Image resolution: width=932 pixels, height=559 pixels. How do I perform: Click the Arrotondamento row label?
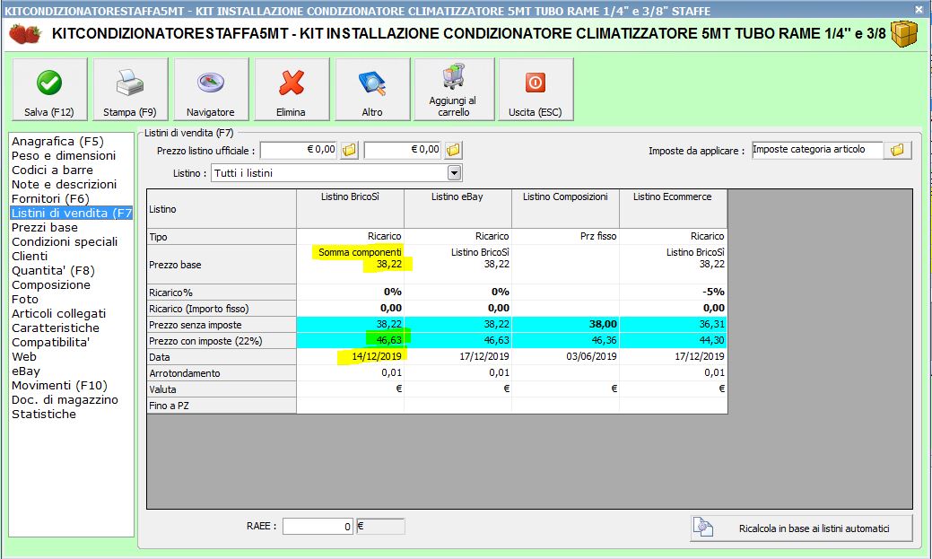pyautogui.click(x=222, y=373)
